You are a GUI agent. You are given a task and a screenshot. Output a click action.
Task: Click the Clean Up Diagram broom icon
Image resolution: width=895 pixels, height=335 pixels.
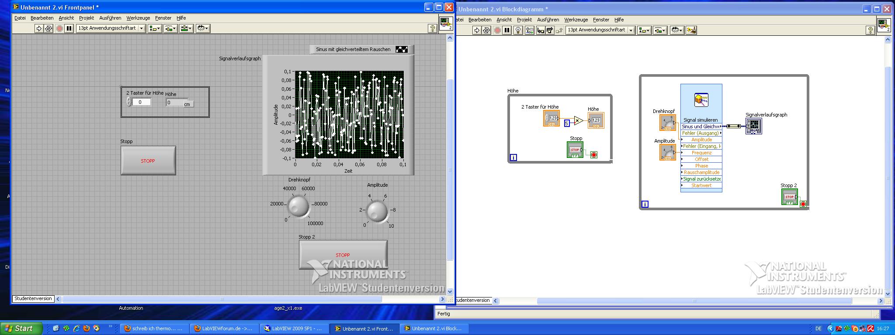tap(691, 30)
